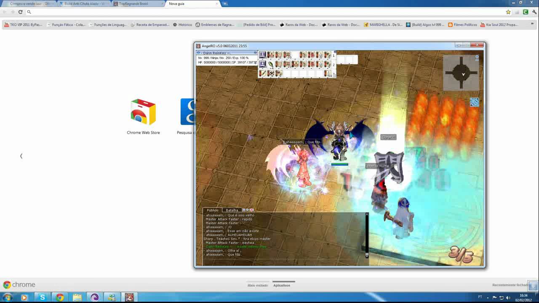Open the TKO VIP 2011 ByPas bookmark
This screenshot has height=303, width=539.
[23, 25]
